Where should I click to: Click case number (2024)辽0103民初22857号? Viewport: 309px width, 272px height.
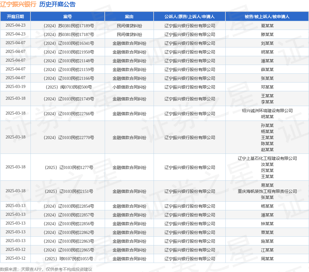(x=69, y=215)
